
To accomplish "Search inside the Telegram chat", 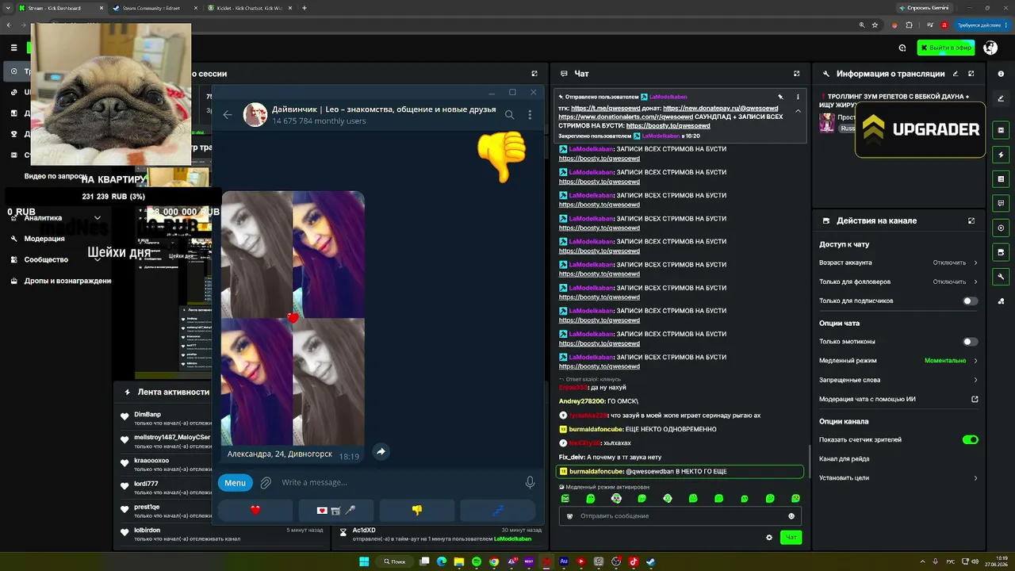I will point(510,115).
